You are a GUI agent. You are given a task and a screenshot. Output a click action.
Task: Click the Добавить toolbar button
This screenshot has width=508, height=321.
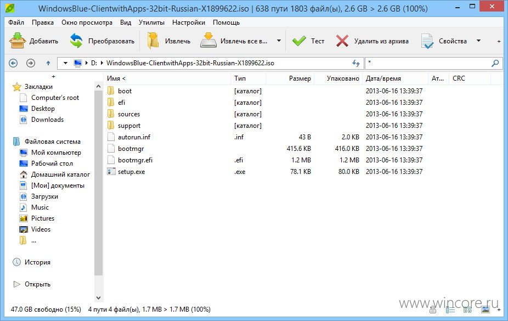tap(33, 41)
